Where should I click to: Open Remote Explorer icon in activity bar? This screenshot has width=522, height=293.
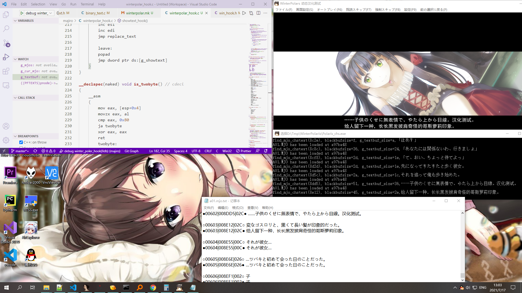point(6,85)
